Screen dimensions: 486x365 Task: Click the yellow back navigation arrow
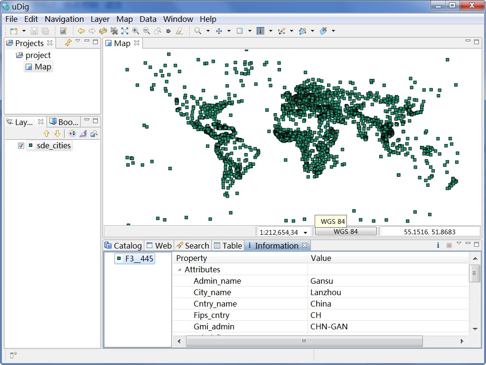81,31
